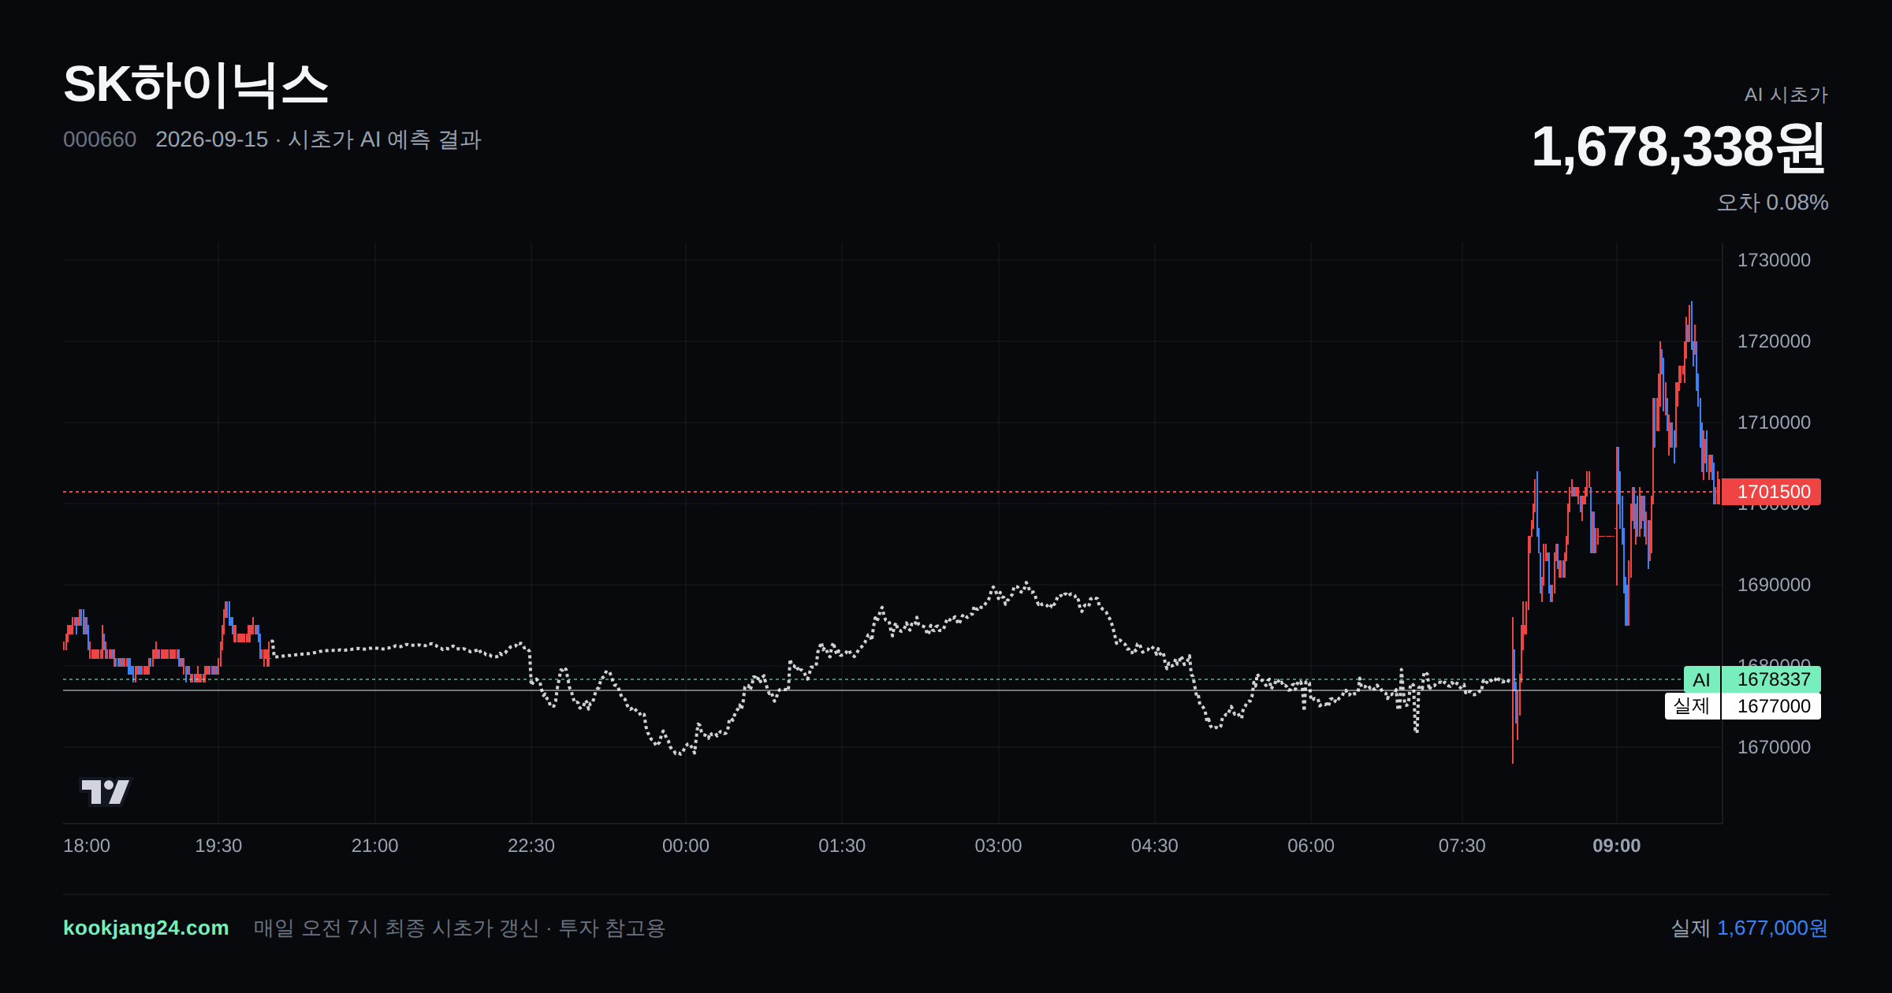
Task: Click the white 1677000 actual price label
Action: [1771, 706]
